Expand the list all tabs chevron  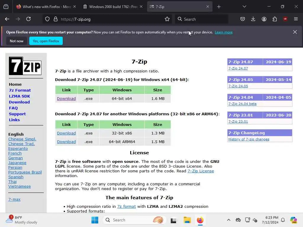tap(244, 7)
